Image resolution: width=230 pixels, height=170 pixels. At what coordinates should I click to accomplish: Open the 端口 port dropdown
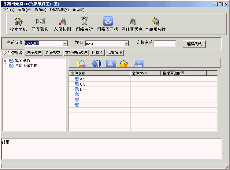(x=126, y=44)
